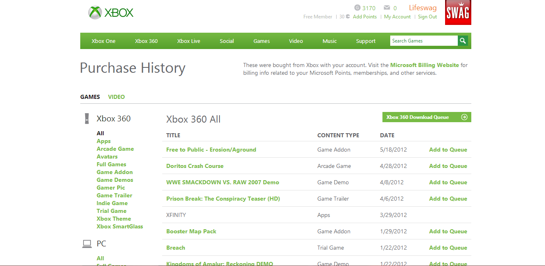Click the PC sidebar heading

(x=101, y=244)
